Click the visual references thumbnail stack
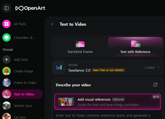This screenshot has width=165, height=119. 66,102
